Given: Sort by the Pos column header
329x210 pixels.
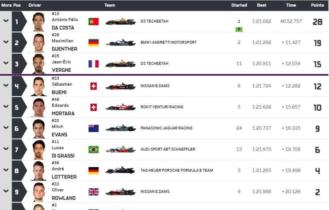Looking at the screenshot, I should 17,5.
